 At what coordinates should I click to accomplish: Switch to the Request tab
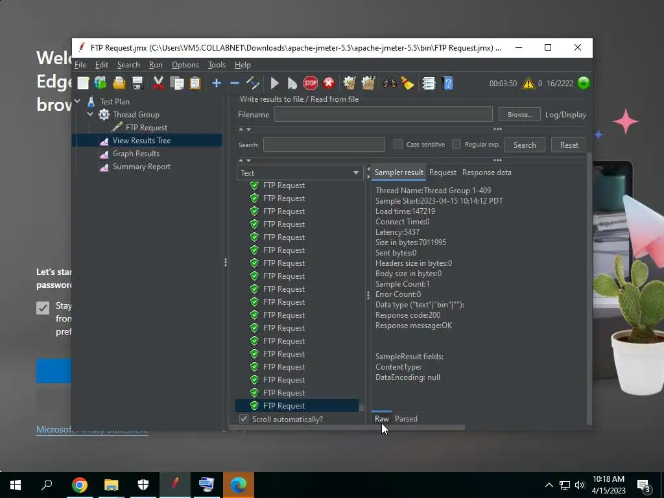442,172
